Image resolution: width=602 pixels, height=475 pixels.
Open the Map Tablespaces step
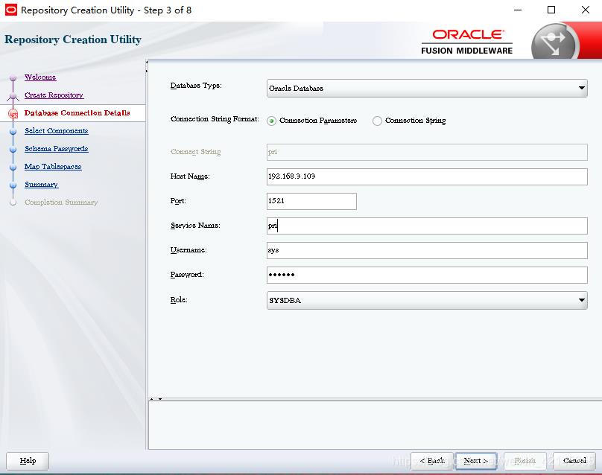pyautogui.click(x=53, y=167)
